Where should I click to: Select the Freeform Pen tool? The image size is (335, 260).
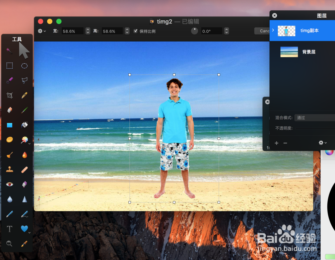tap(24, 214)
